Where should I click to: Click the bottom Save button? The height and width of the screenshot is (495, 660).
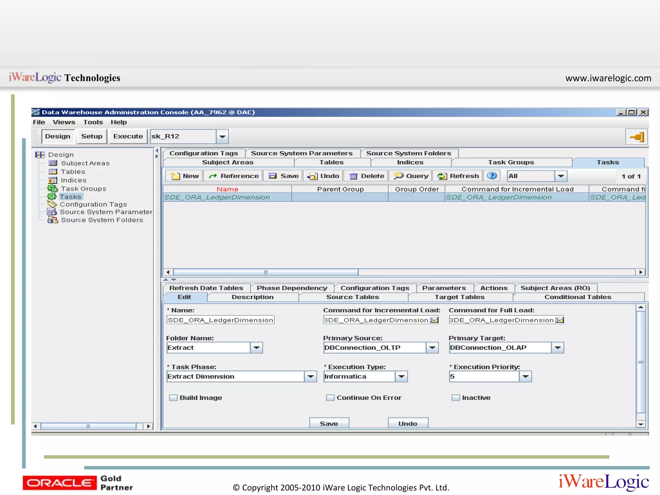tap(329, 423)
